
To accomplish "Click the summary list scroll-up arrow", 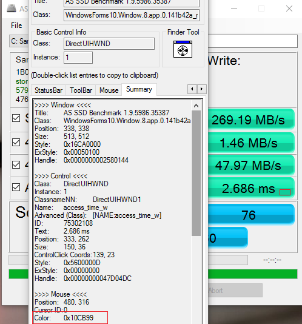I will click(x=196, y=106).
